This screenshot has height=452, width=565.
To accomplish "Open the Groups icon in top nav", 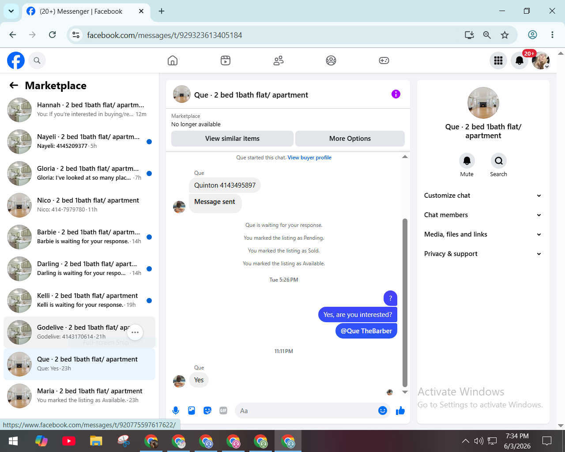I will tap(331, 60).
